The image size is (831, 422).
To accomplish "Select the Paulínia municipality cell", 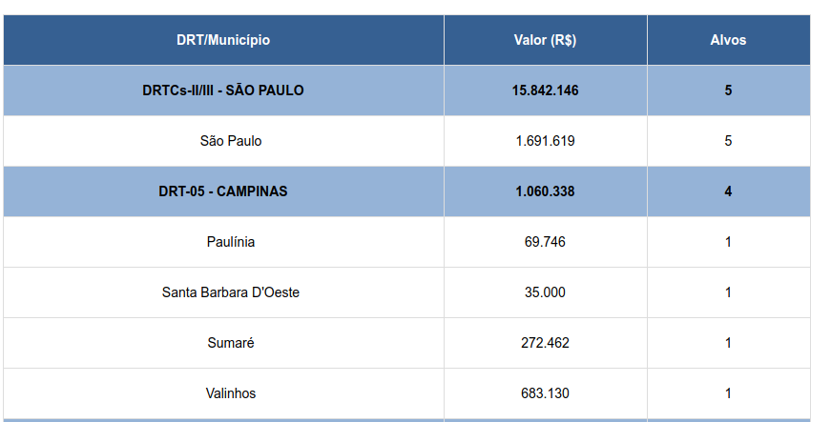I will pyautogui.click(x=223, y=242).
